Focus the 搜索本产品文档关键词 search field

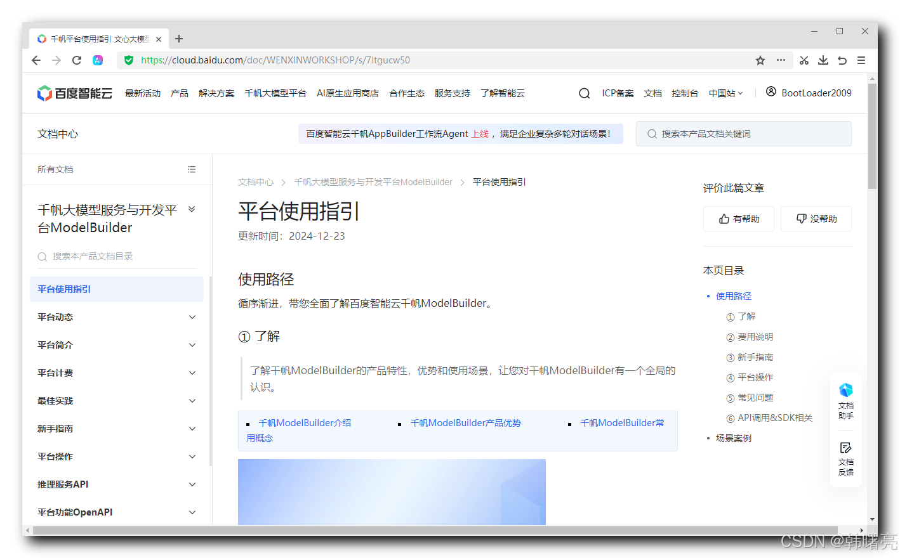pos(744,134)
